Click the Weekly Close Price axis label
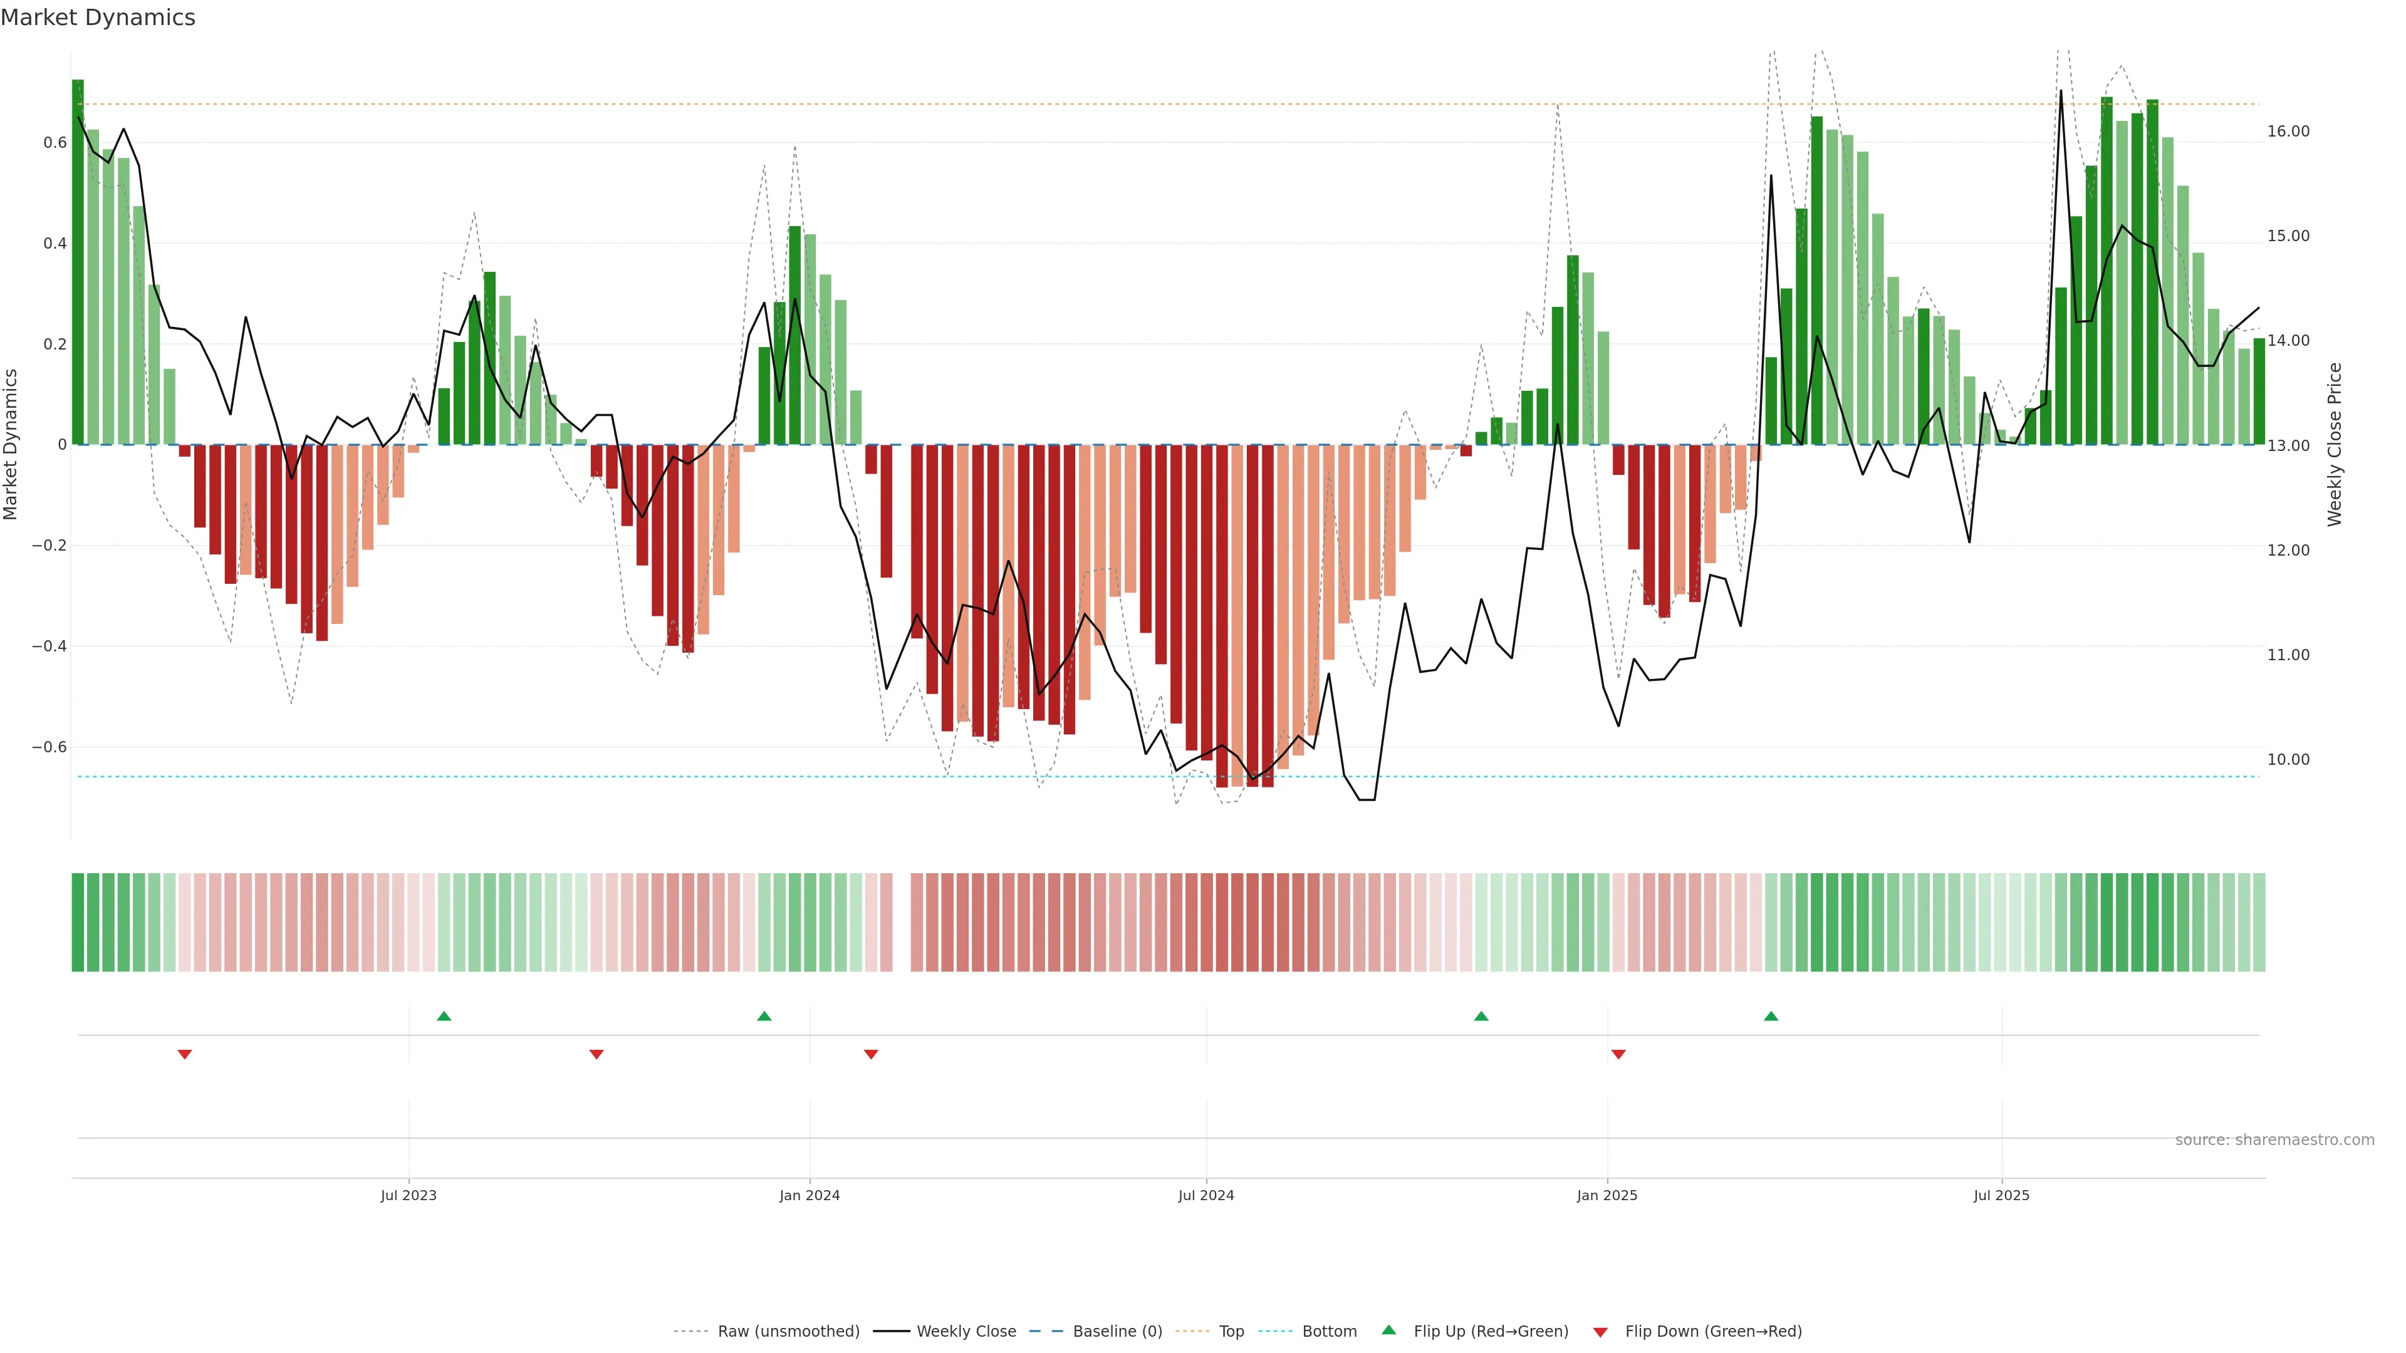The height and width of the screenshot is (1353, 2406). tap(2334, 445)
